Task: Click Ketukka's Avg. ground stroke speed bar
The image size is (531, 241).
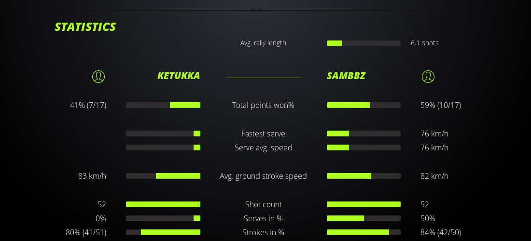Action: point(163,176)
